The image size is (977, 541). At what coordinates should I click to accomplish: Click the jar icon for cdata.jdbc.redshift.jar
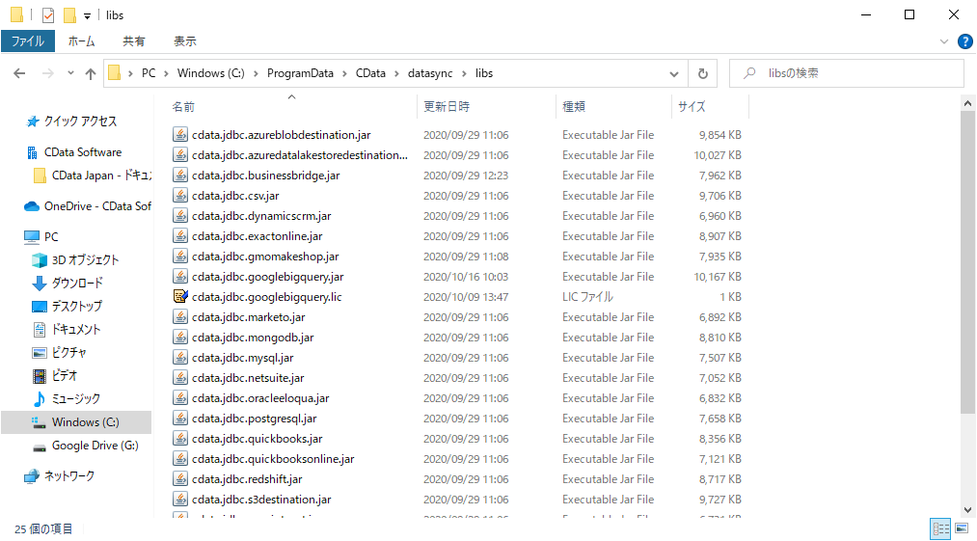coord(180,479)
